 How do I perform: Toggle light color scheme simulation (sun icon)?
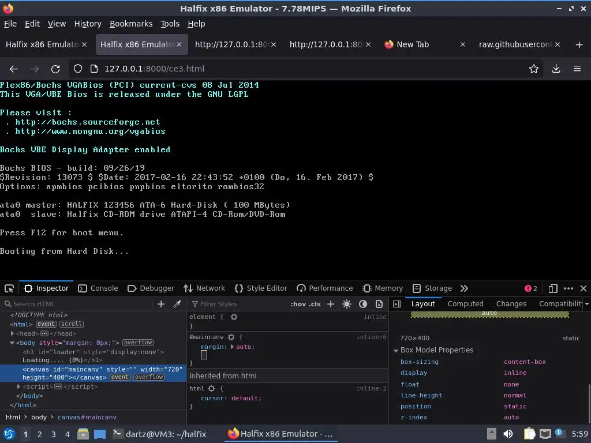tap(347, 304)
